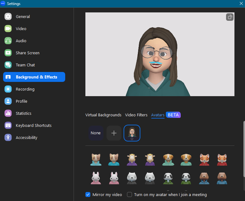
Task: Open Video settings camera icon
Action: pyautogui.click(x=8, y=29)
